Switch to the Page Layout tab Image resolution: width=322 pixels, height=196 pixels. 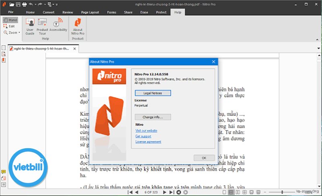90,12
